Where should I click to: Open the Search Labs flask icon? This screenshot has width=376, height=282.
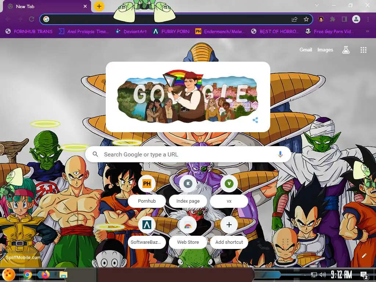click(x=346, y=50)
